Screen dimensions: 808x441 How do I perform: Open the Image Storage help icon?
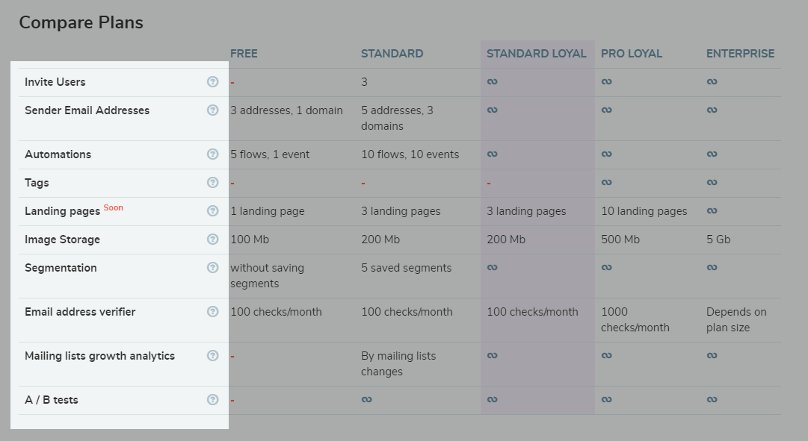click(x=212, y=239)
